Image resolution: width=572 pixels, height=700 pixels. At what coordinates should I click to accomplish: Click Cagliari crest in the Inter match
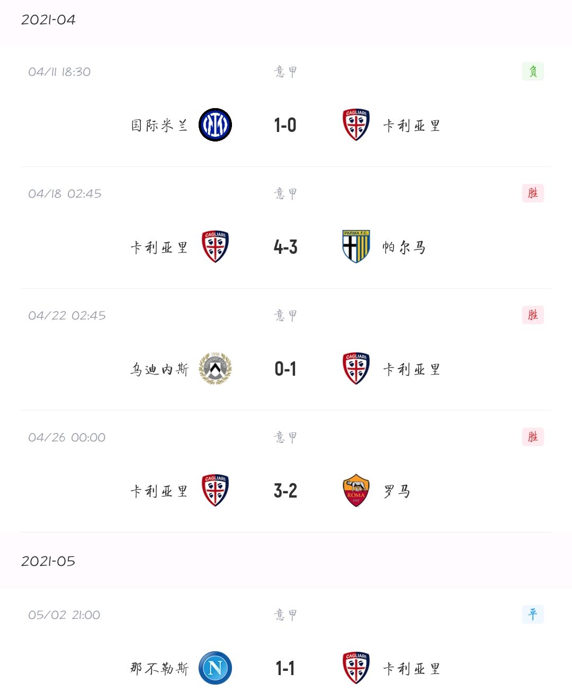356,125
